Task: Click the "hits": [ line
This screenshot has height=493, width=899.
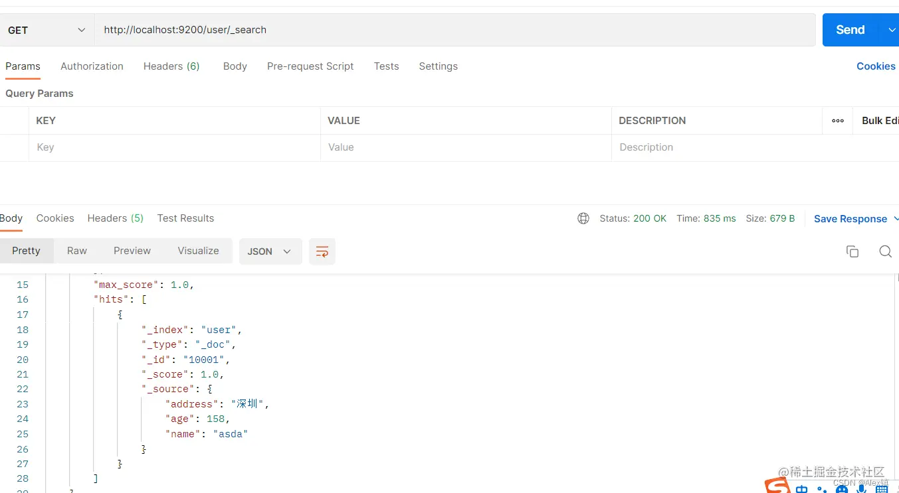Action: pyautogui.click(x=120, y=299)
